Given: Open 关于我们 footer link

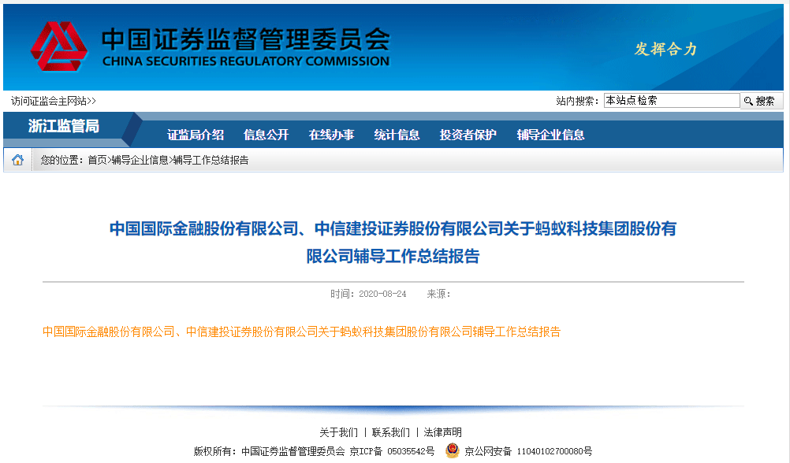Looking at the screenshot, I should click(x=338, y=432).
